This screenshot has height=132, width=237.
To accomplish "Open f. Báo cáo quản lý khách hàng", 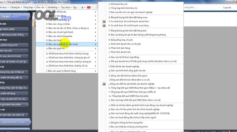I will coord(67,71).
